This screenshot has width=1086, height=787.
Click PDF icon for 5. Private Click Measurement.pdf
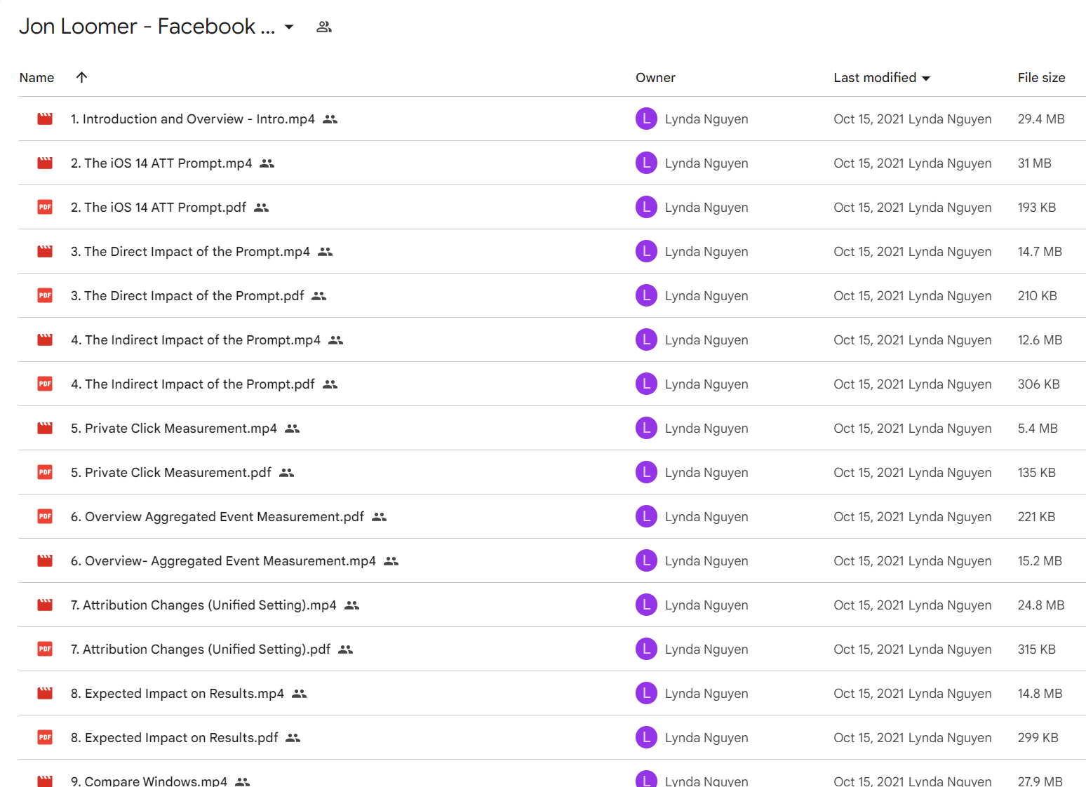click(x=45, y=473)
